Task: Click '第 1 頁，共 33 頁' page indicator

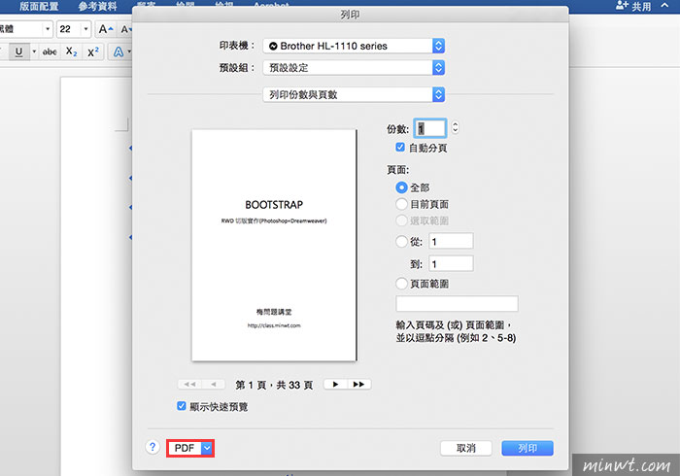Action: pyautogui.click(x=274, y=385)
